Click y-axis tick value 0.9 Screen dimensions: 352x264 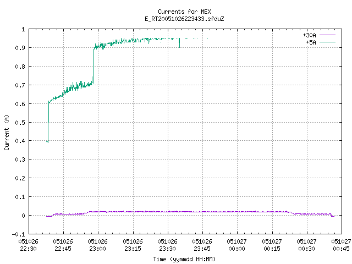tap(20, 48)
